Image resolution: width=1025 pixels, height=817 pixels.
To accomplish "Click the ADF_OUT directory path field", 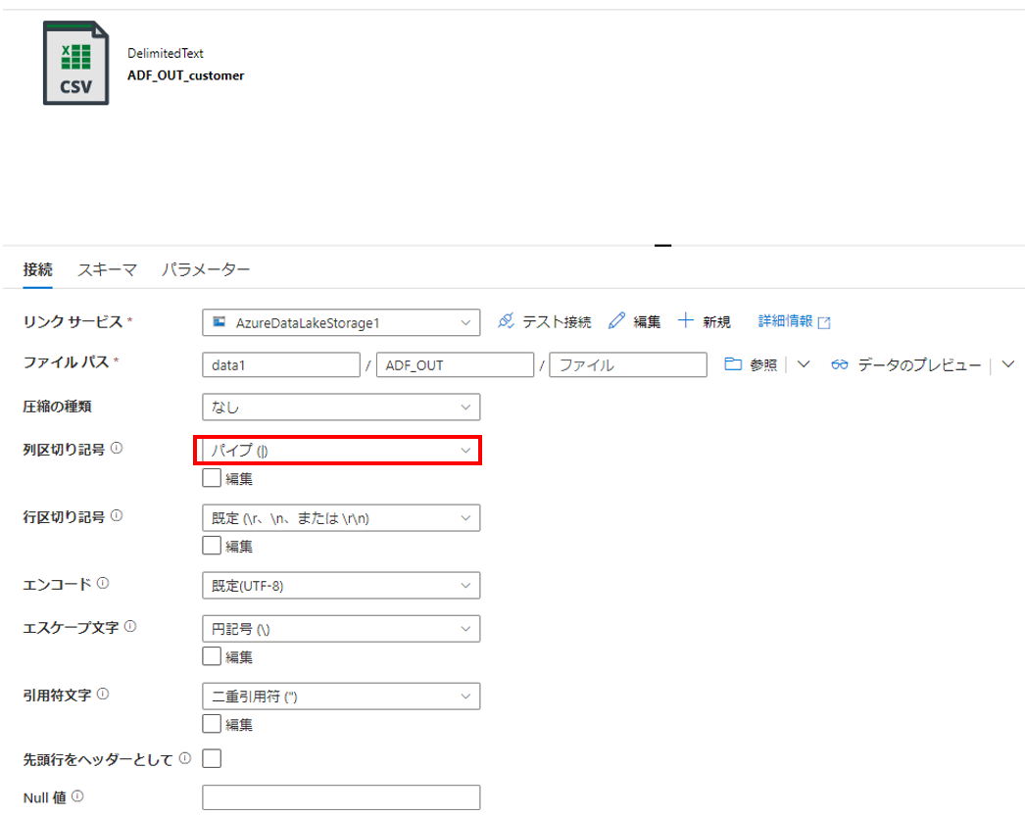I will [455, 364].
